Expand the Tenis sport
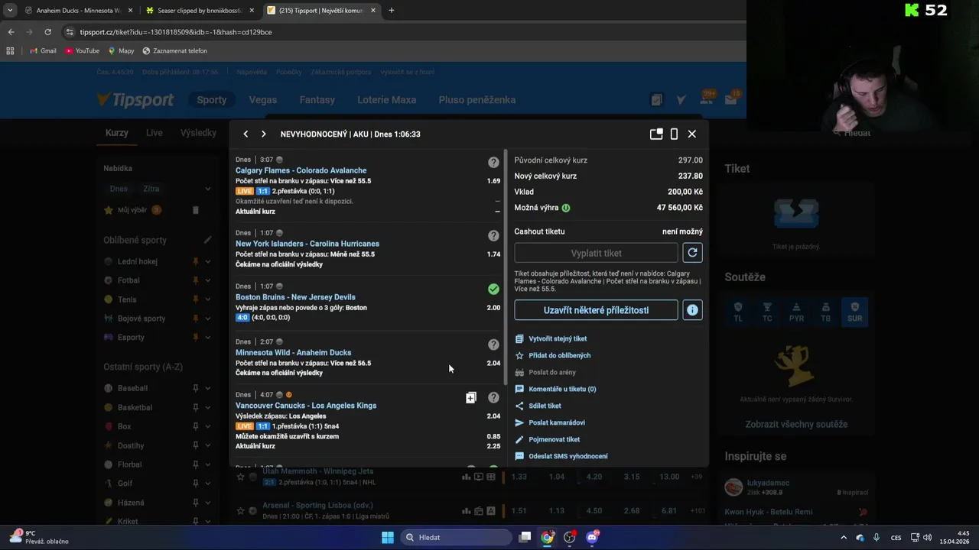 (x=207, y=299)
